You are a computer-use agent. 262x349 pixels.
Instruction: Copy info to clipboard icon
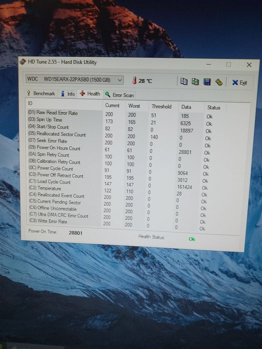point(184,81)
